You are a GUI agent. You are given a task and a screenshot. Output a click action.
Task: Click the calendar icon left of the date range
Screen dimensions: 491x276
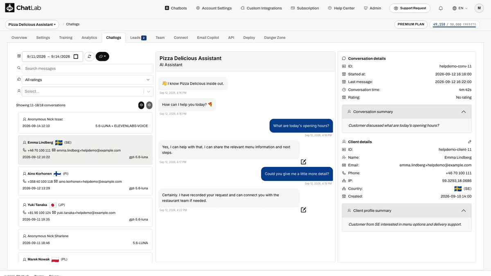pyautogui.click(x=19, y=56)
